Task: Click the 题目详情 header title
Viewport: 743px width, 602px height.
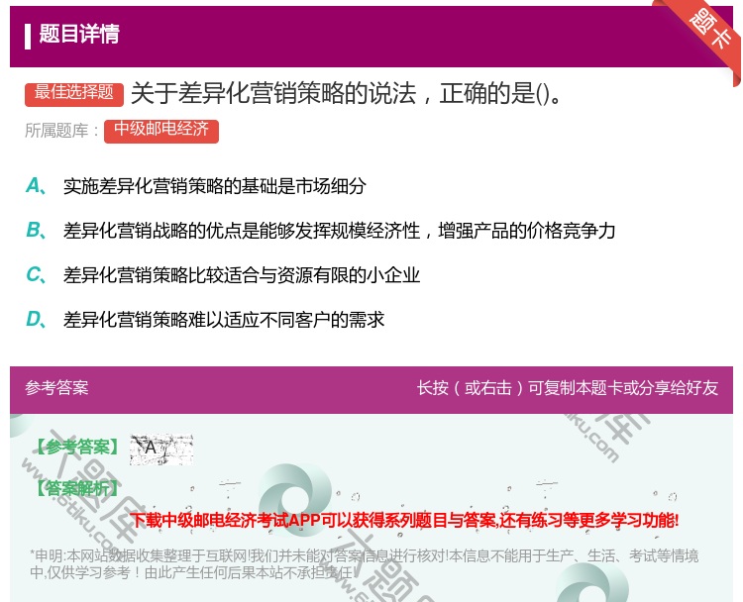Action: point(79,35)
